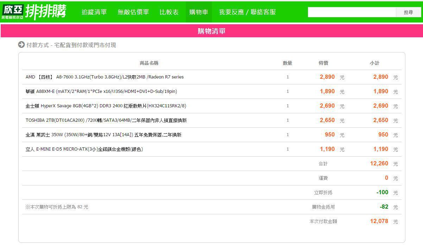Select the 華碩 A88XM-E motherboard item
This screenshot has height=247, width=423.
pyautogui.click(x=101, y=91)
